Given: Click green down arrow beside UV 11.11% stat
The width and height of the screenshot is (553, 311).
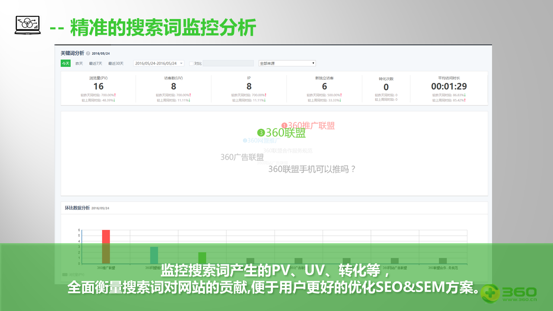Looking at the screenshot, I should [x=190, y=100].
